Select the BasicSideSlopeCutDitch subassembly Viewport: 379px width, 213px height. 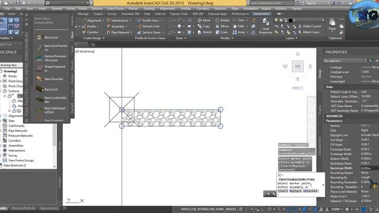(x=51, y=110)
